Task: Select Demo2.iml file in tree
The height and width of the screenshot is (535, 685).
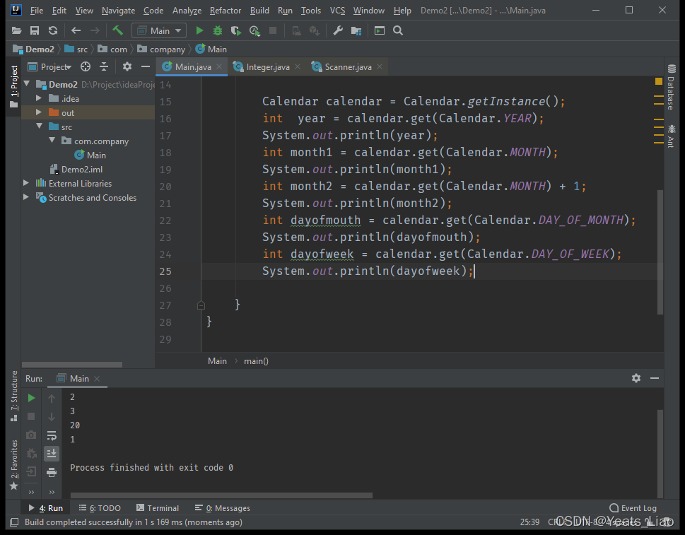Action: (76, 169)
